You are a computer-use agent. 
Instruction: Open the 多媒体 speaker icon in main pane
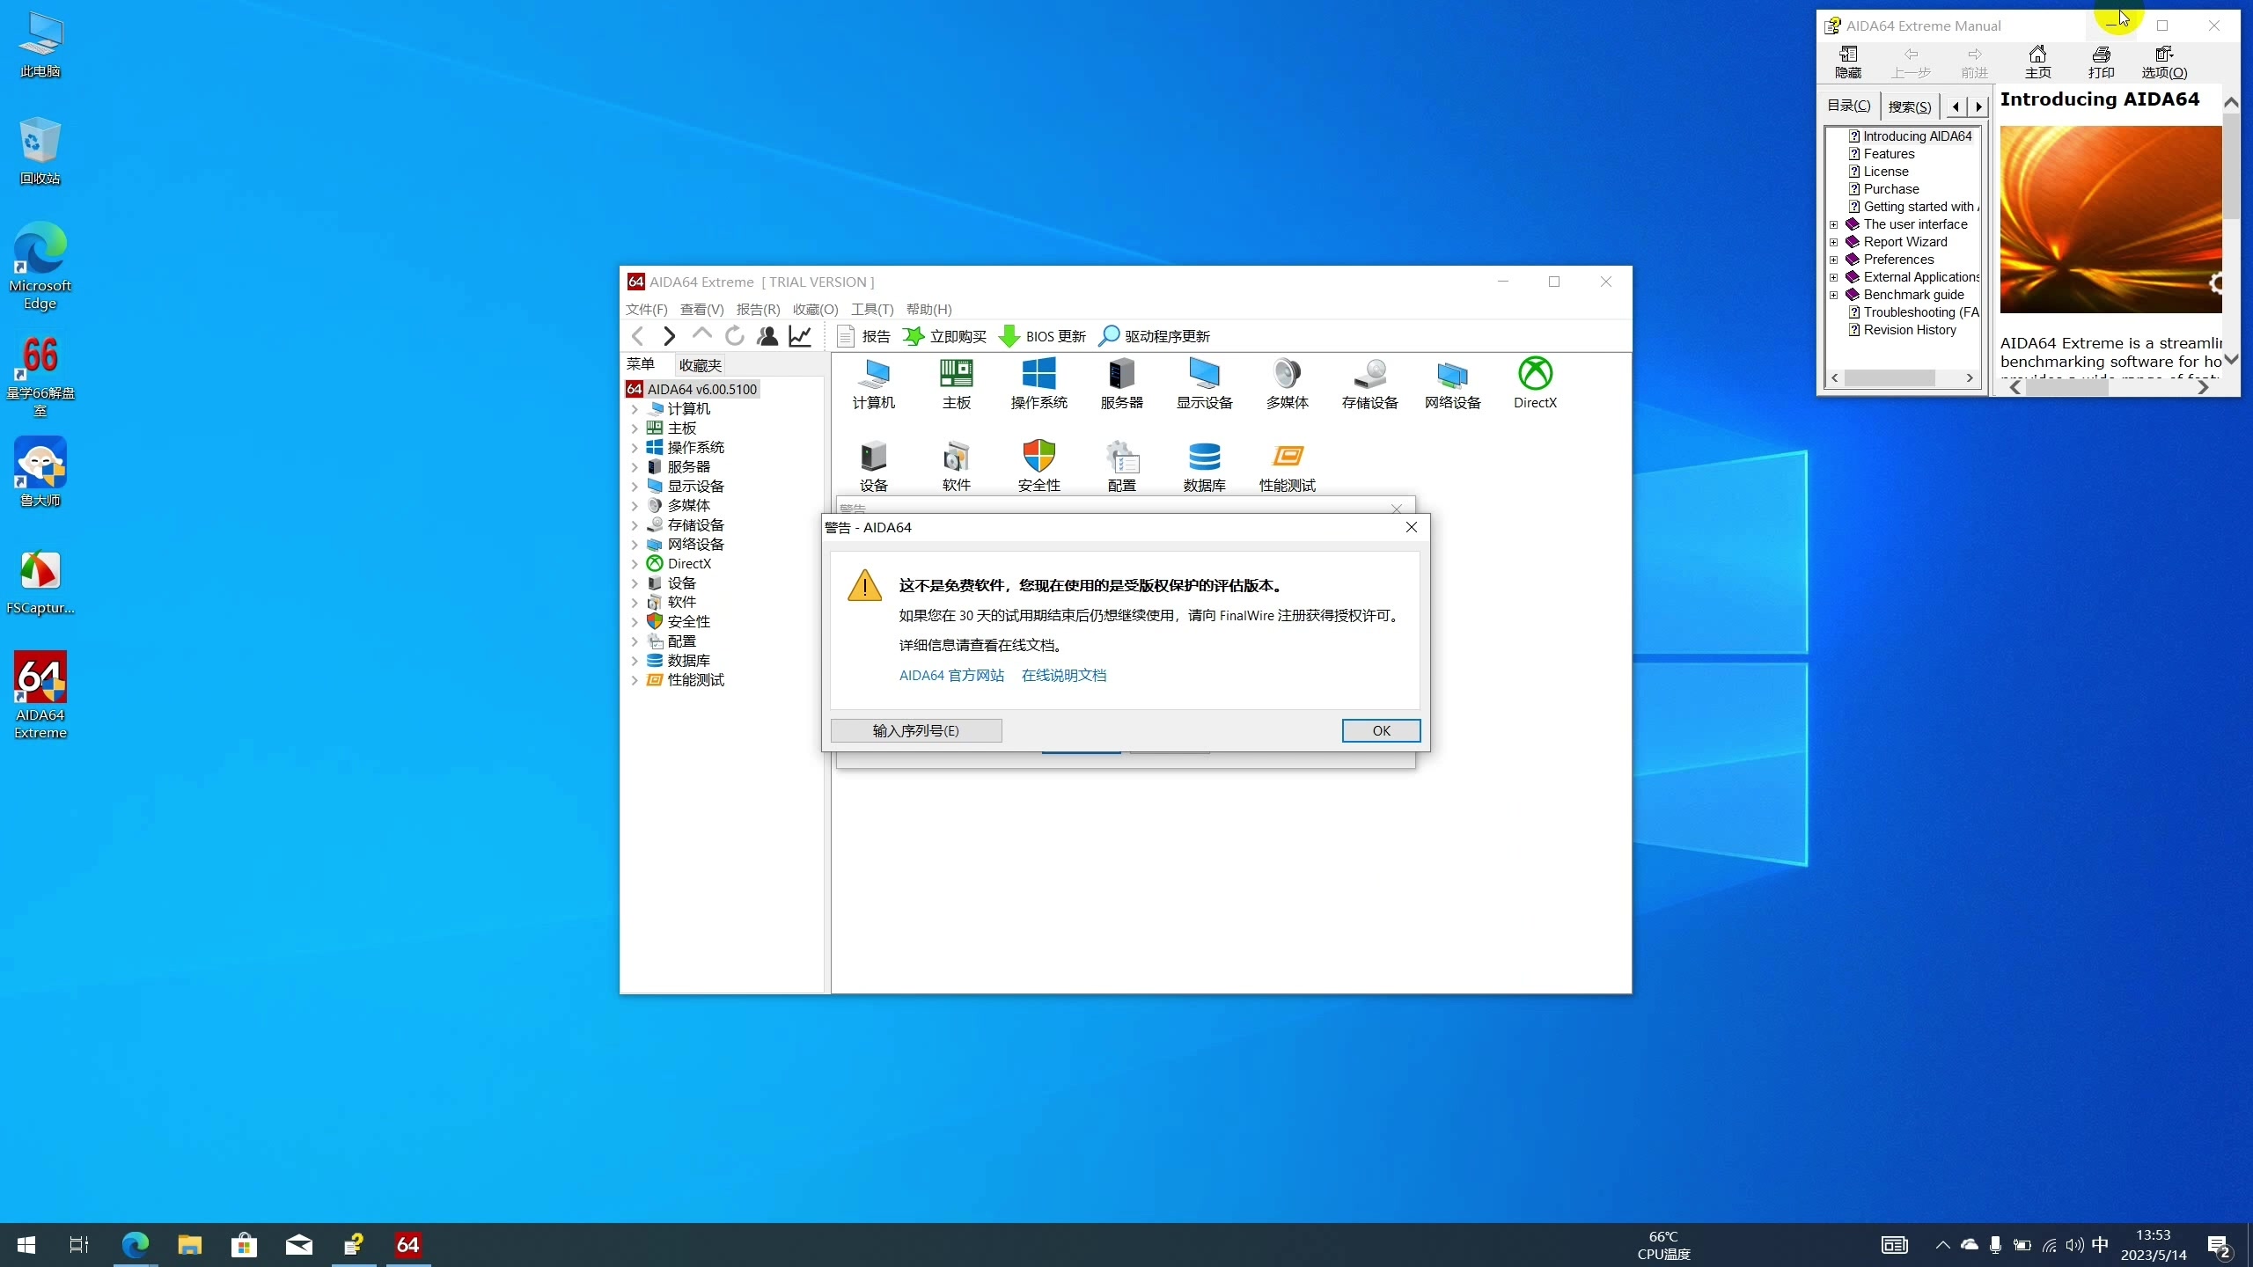coord(1287,384)
